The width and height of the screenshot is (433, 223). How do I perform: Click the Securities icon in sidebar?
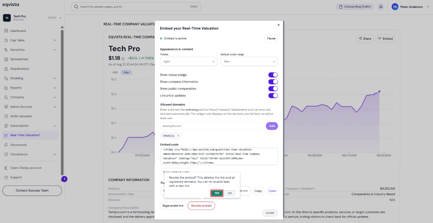coord(6,50)
